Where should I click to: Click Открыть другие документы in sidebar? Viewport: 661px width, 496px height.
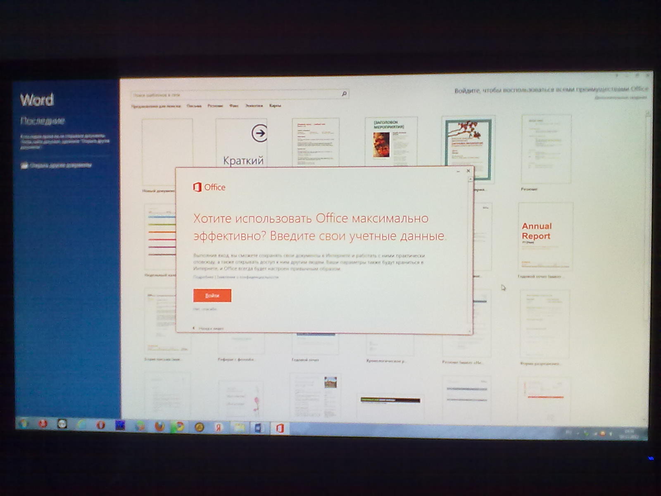coord(57,165)
